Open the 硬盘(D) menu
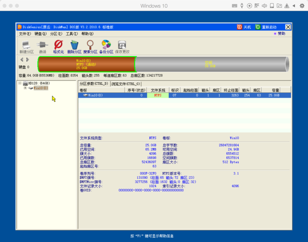 (40, 34)
